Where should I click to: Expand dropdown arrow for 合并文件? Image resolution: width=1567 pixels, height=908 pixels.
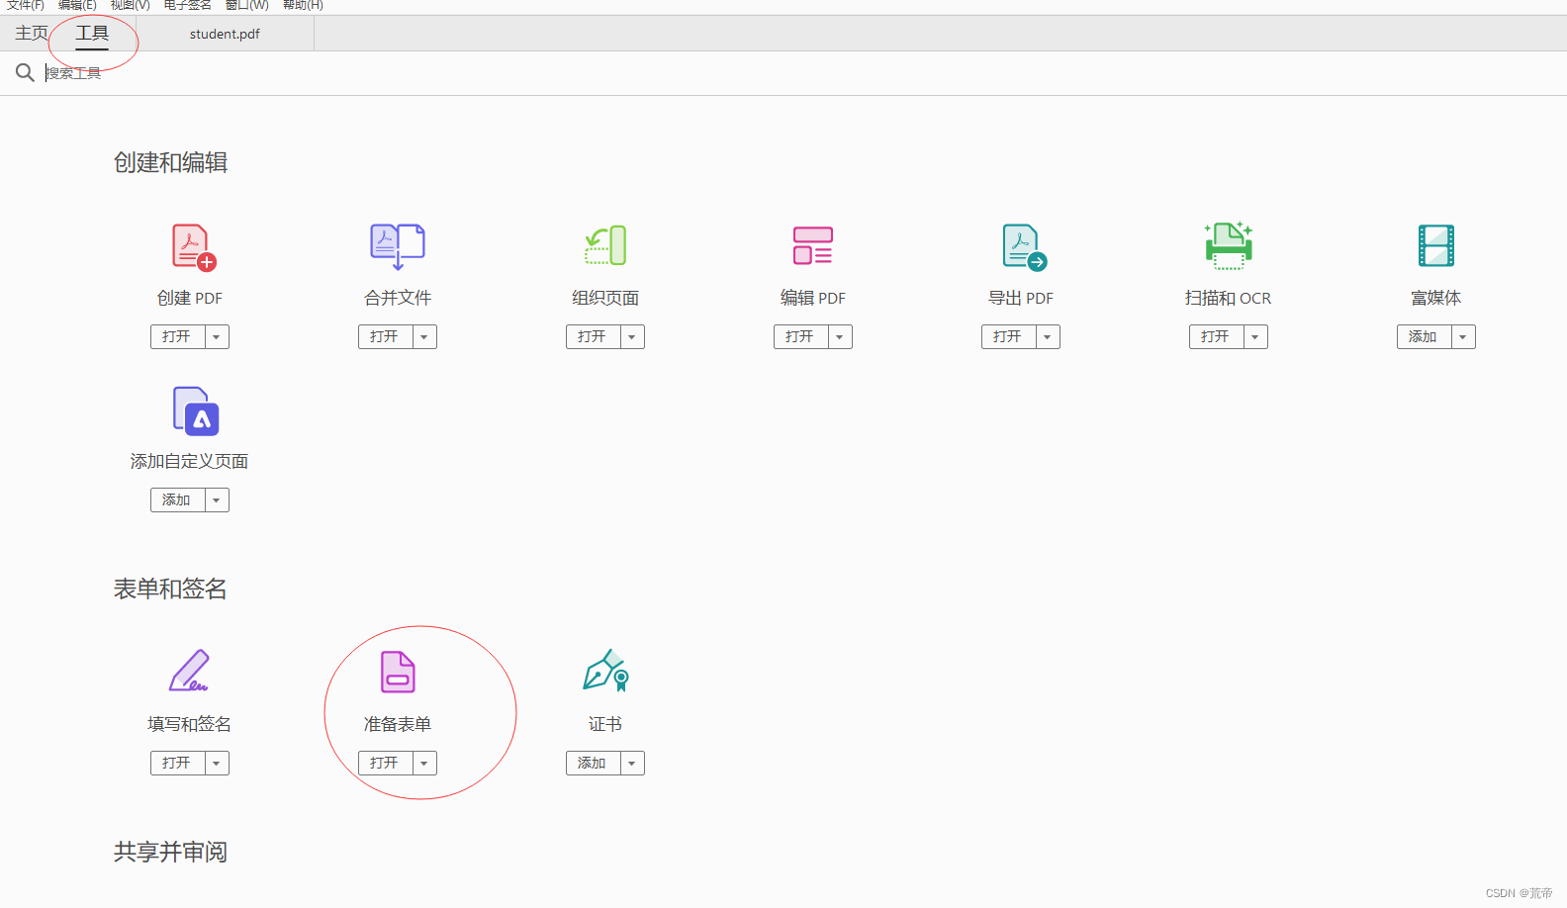(x=424, y=337)
